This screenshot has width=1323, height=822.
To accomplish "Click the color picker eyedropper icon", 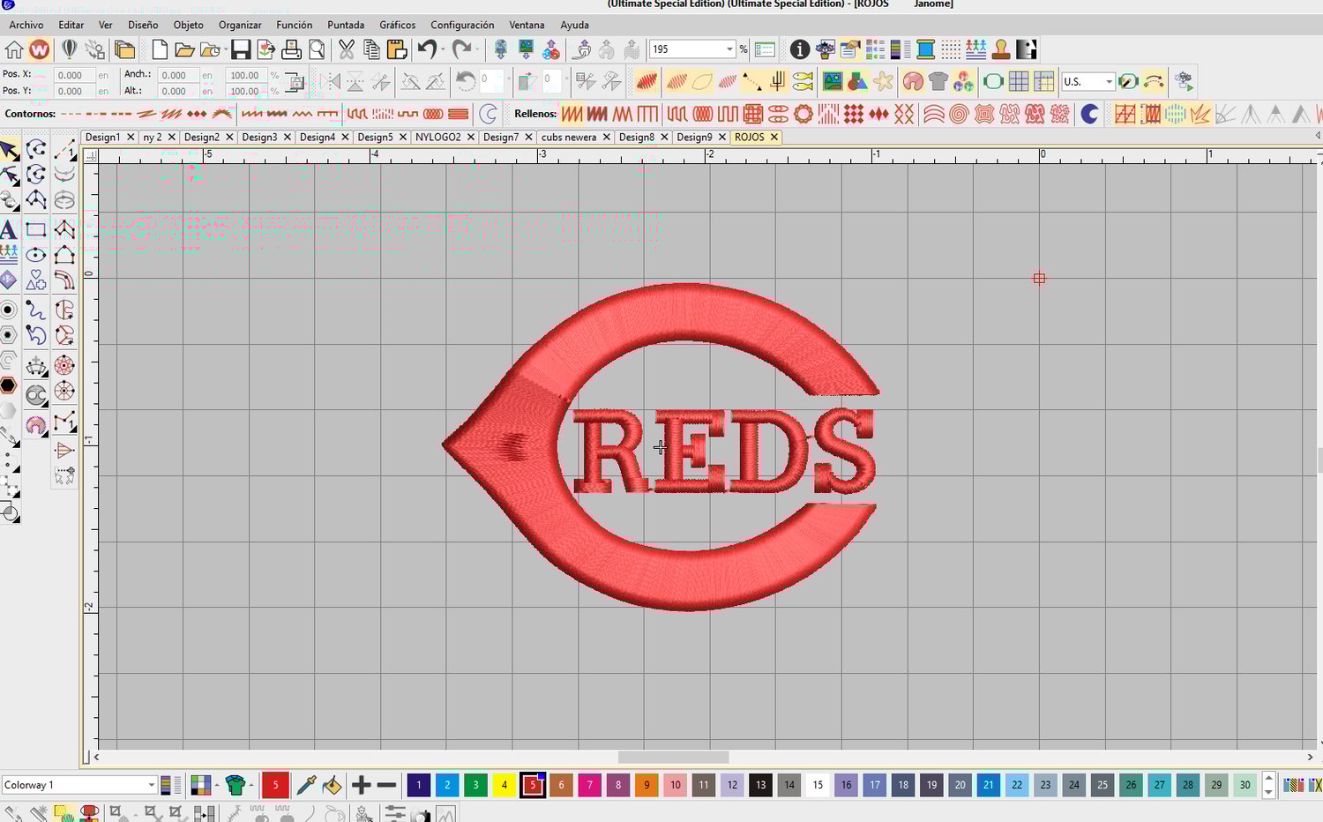I will [306, 785].
